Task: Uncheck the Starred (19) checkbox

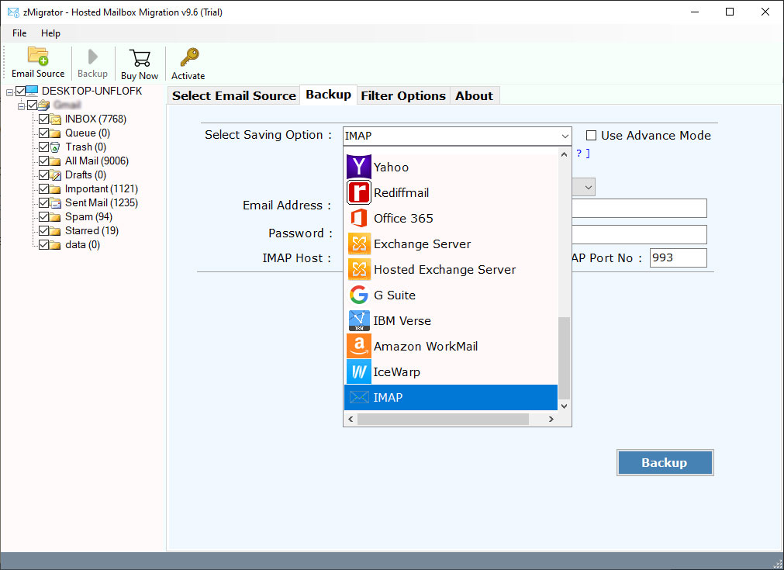Action: click(44, 231)
